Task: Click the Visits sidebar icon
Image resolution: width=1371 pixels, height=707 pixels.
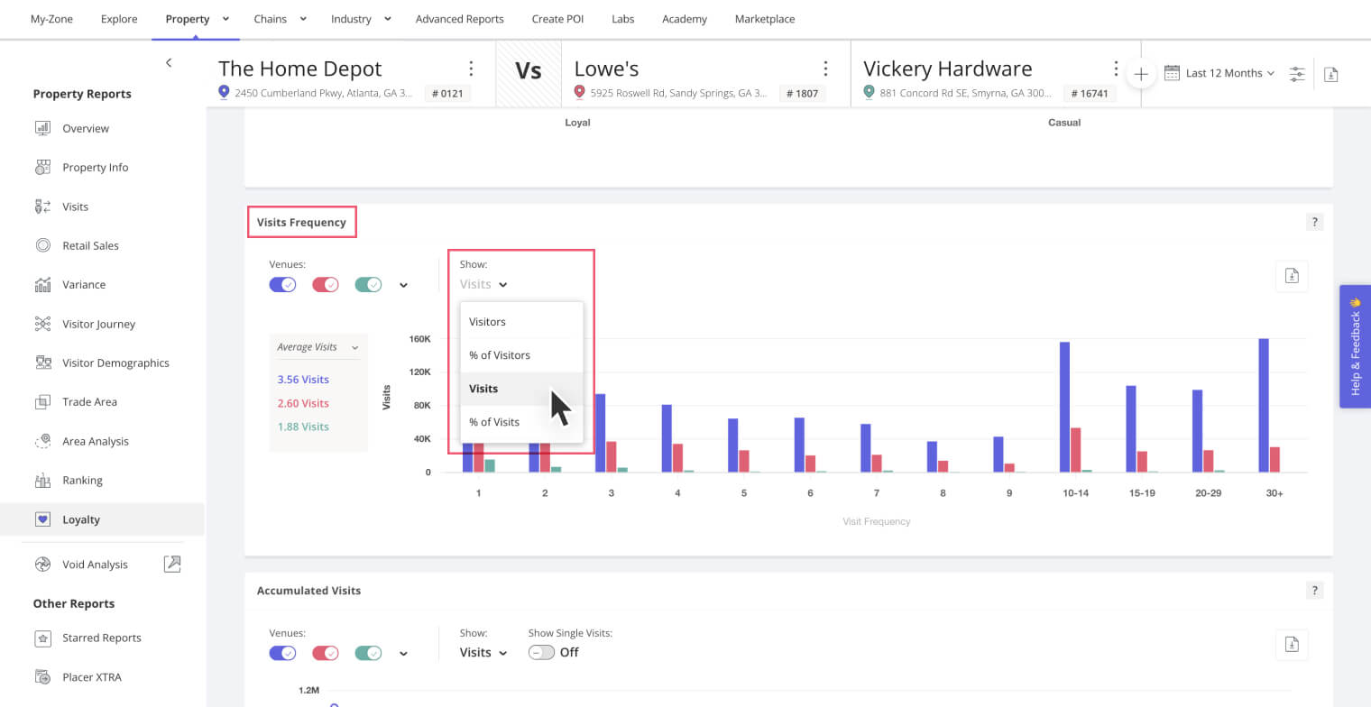Action: (x=42, y=207)
